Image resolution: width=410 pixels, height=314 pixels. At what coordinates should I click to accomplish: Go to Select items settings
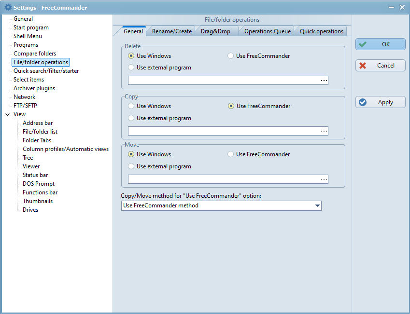(29, 80)
